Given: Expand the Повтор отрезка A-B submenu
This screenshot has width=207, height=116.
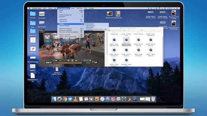Looking at the screenshot, I should click(x=71, y=15).
